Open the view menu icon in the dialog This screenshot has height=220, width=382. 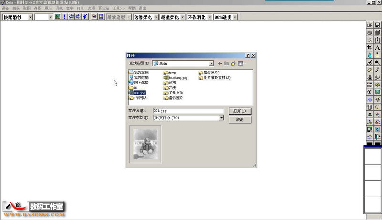pyautogui.click(x=241, y=63)
